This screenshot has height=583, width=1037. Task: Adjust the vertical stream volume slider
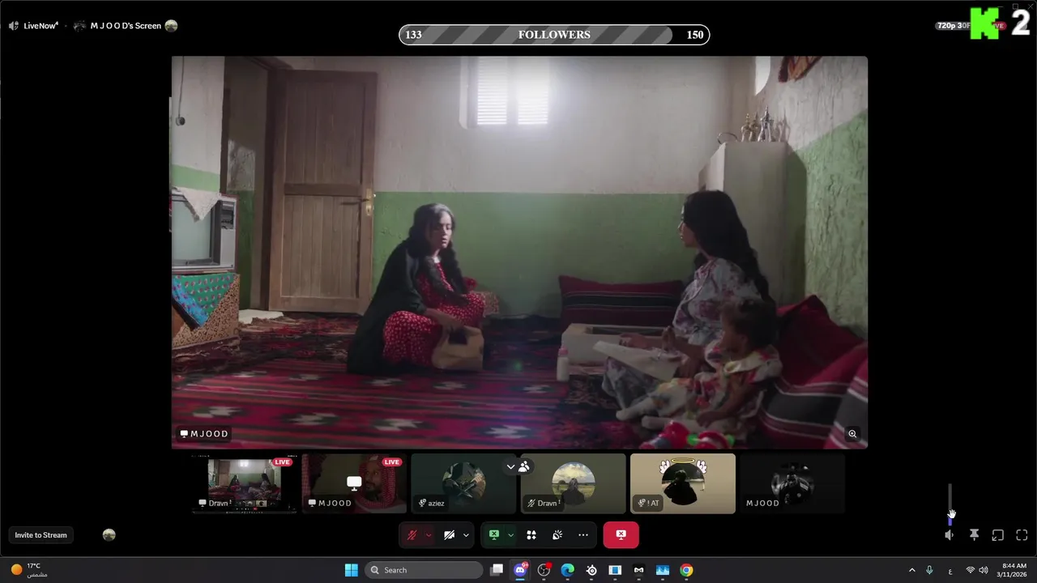tap(950, 504)
